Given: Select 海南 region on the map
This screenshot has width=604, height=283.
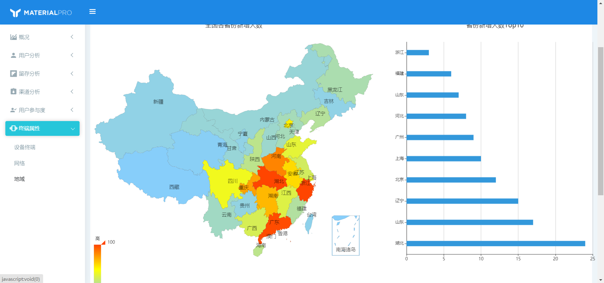Looking at the screenshot, I should tap(258, 251).
